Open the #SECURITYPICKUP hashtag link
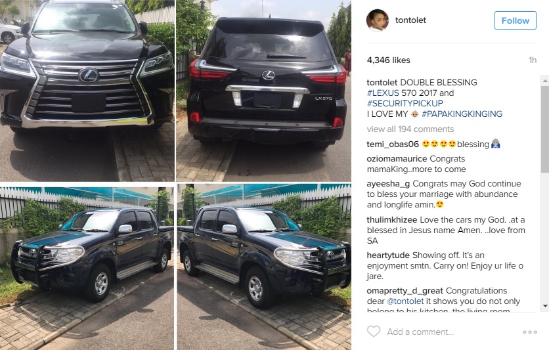The height and width of the screenshot is (350, 549). [x=405, y=104]
